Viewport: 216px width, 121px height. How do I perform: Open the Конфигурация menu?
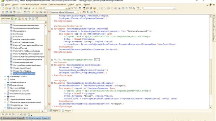pyautogui.click(x=32, y=5)
